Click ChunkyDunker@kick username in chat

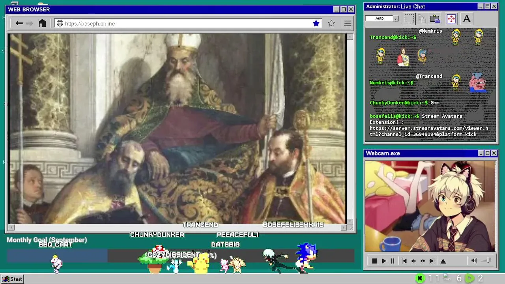pyautogui.click(x=398, y=103)
